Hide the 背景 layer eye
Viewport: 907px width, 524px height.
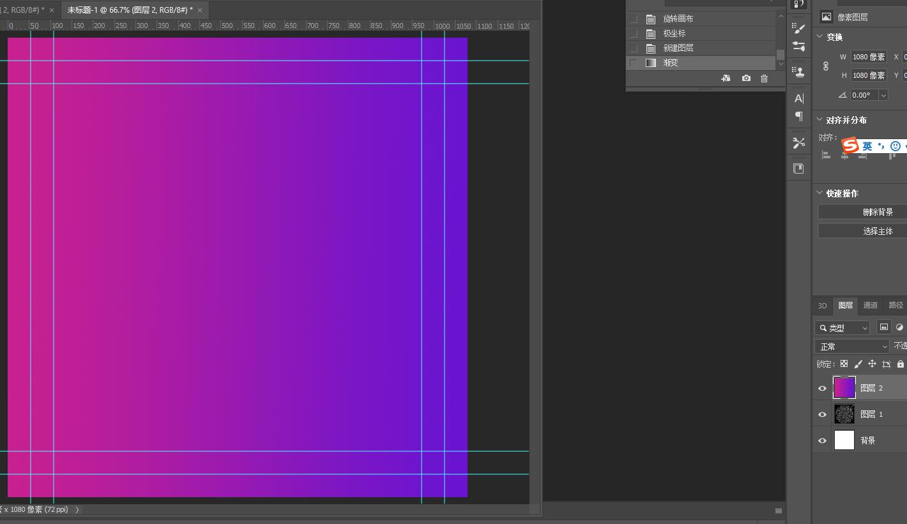(x=822, y=440)
